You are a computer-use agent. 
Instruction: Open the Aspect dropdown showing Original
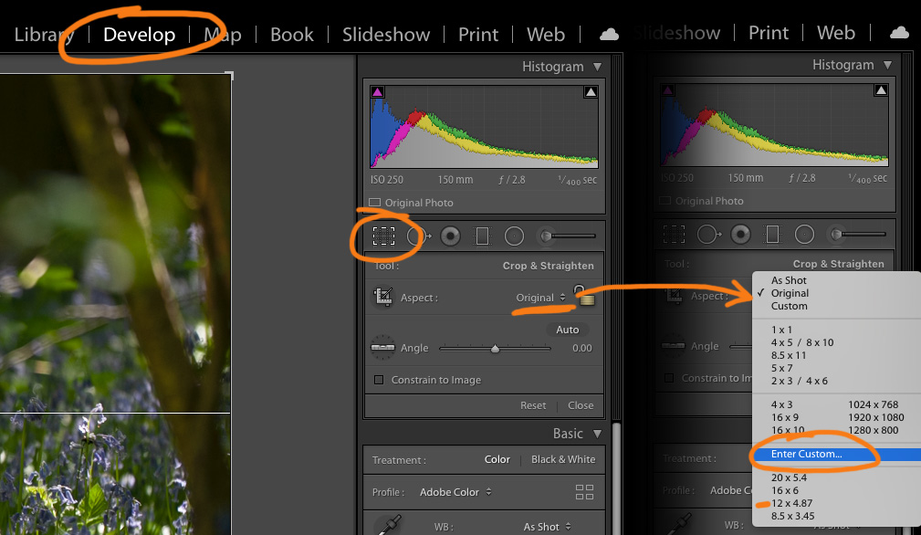539,298
